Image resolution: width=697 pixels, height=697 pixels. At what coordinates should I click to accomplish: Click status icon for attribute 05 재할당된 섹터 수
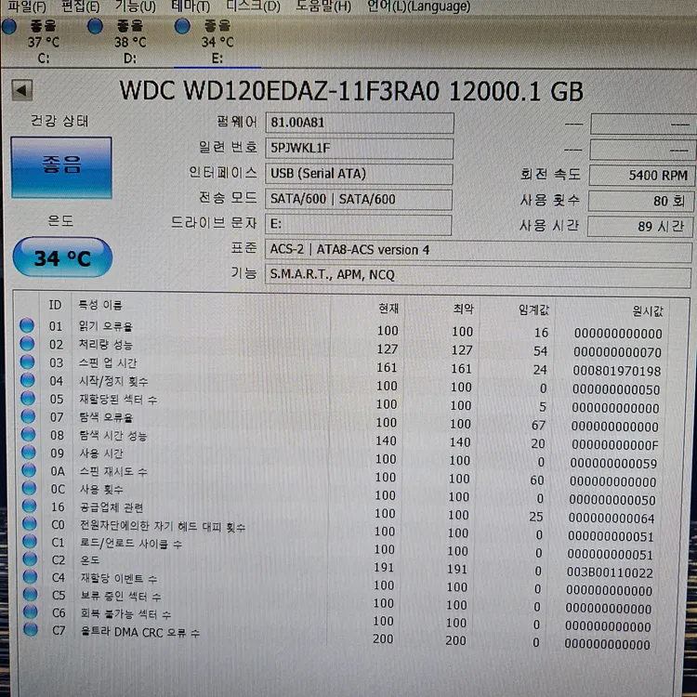point(28,399)
